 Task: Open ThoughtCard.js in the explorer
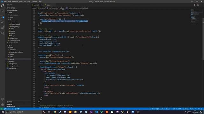[x=16, y=24]
